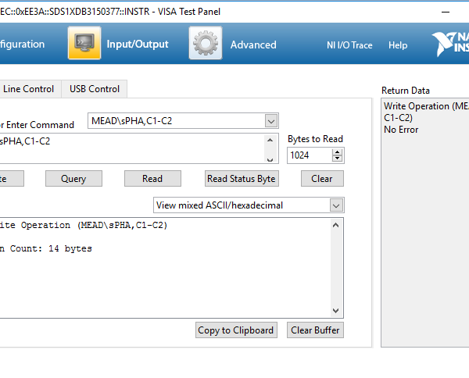Screen dimensions: 469x378
Task: Open NI I/O Trace
Action: coord(349,45)
